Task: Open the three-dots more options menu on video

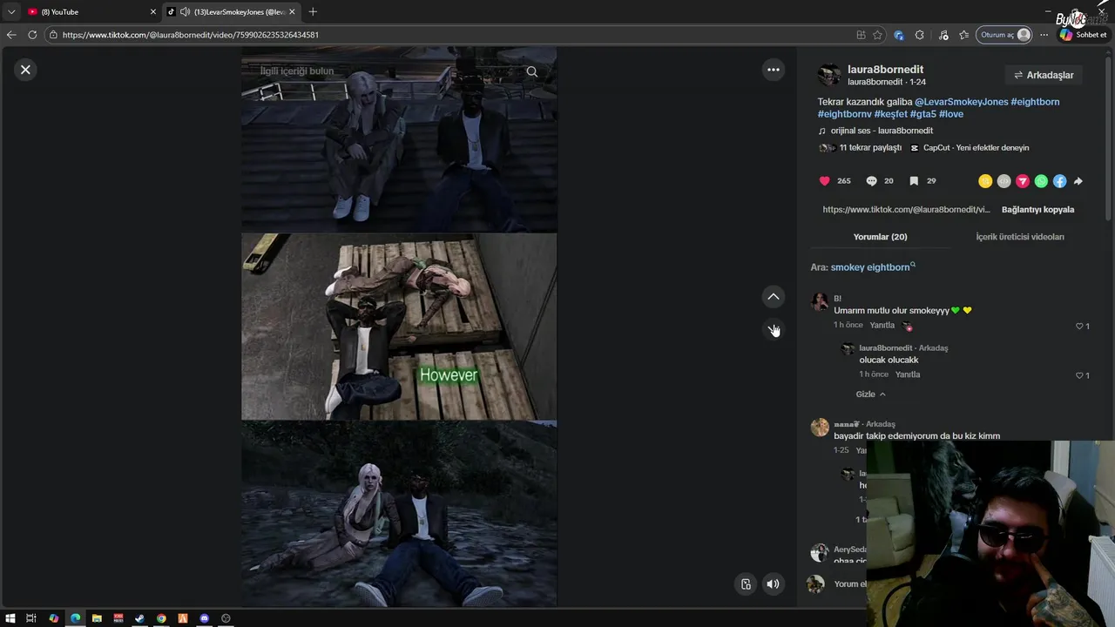Action: (x=774, y=70)
